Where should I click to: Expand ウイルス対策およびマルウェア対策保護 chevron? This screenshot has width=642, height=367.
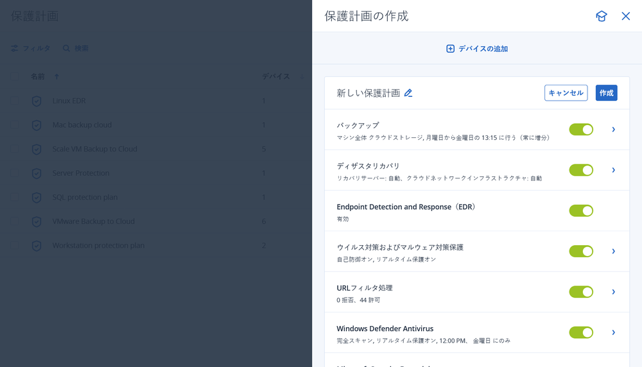[x=613, y=252]
